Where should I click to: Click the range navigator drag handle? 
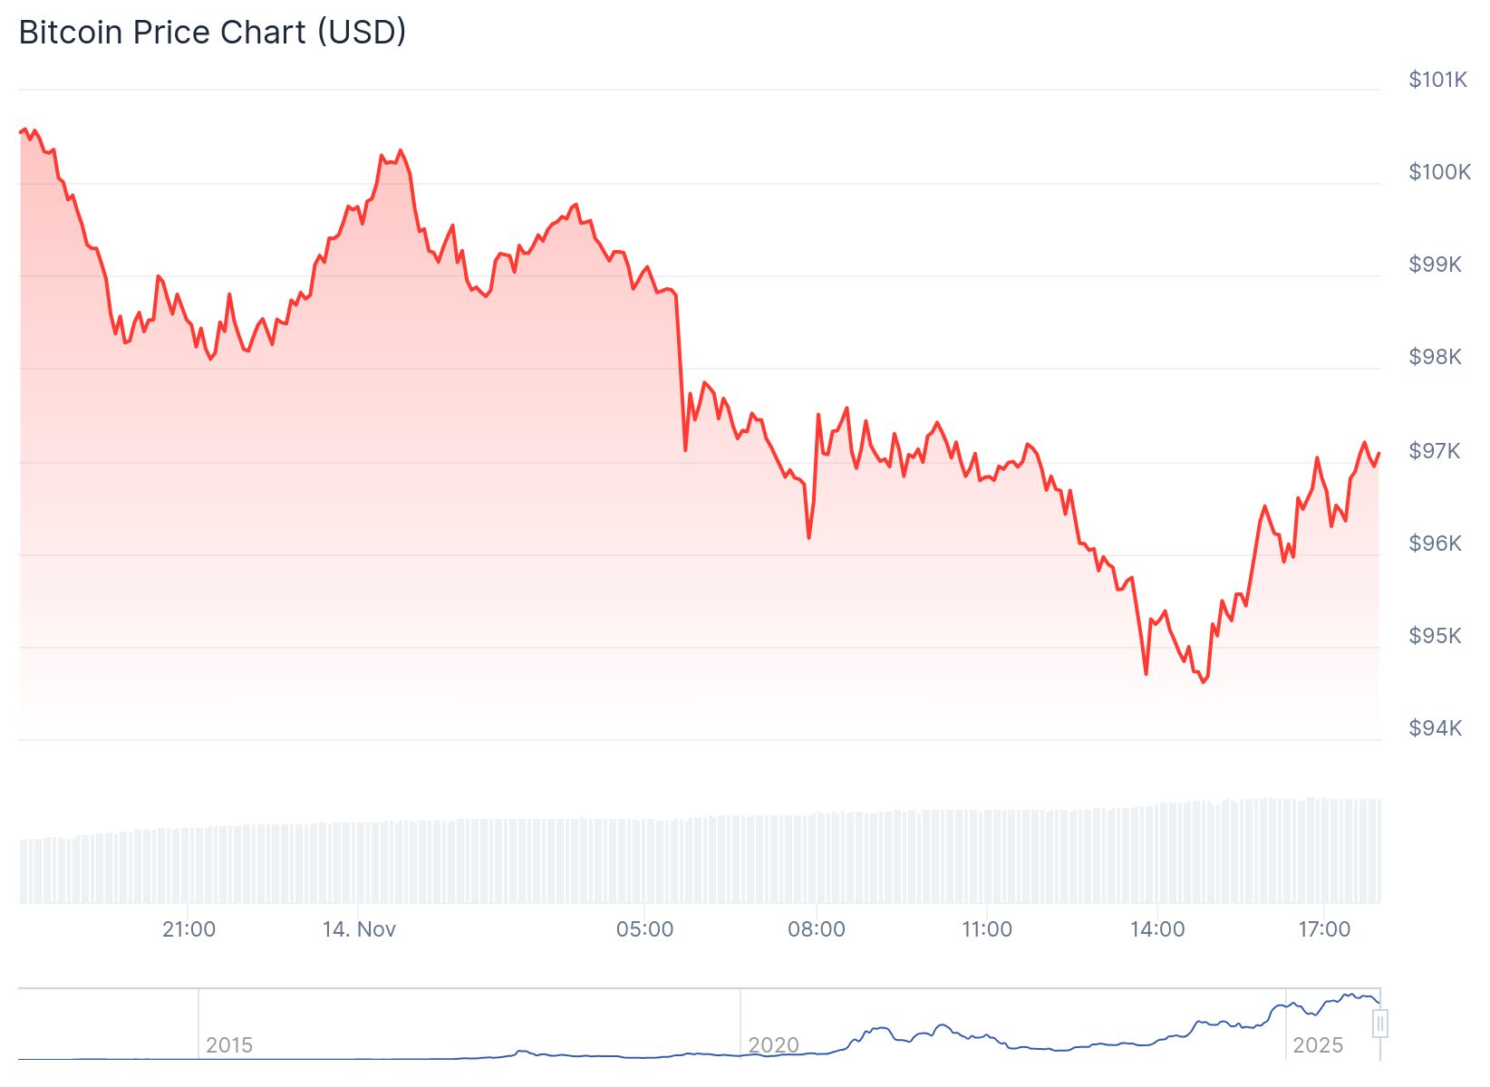[x=1379, y=1024]
